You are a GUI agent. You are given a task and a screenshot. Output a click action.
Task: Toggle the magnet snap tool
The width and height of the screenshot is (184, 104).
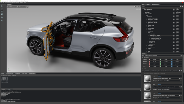2,17
